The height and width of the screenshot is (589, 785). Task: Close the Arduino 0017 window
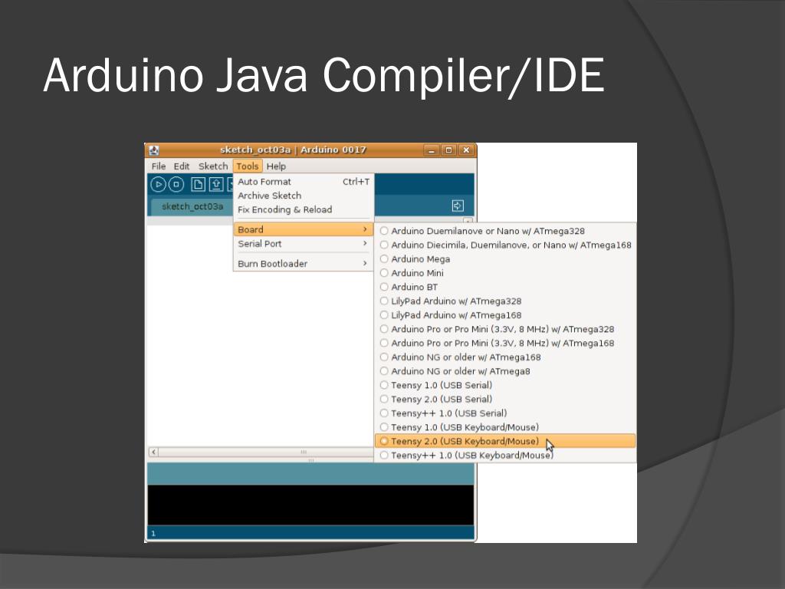click(466, 150)
